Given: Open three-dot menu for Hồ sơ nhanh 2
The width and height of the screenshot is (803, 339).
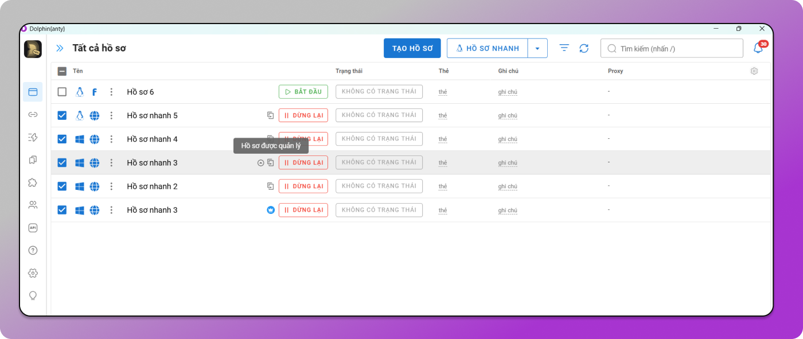Looking at the screenshot, I should click(x=111, y=186).
